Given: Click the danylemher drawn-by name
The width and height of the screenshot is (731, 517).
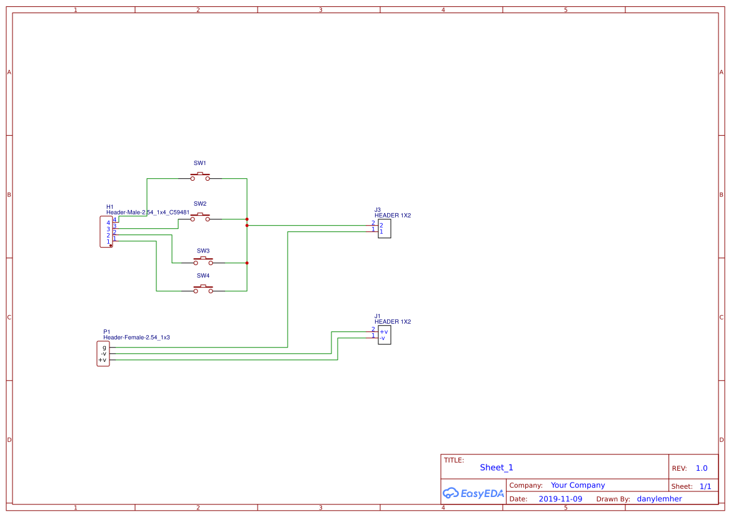Looking at the screenshot, I should tap(659, 498).
